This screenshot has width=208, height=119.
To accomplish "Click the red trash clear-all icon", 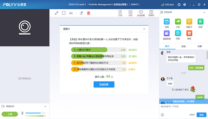I will [x=89, y=13].
